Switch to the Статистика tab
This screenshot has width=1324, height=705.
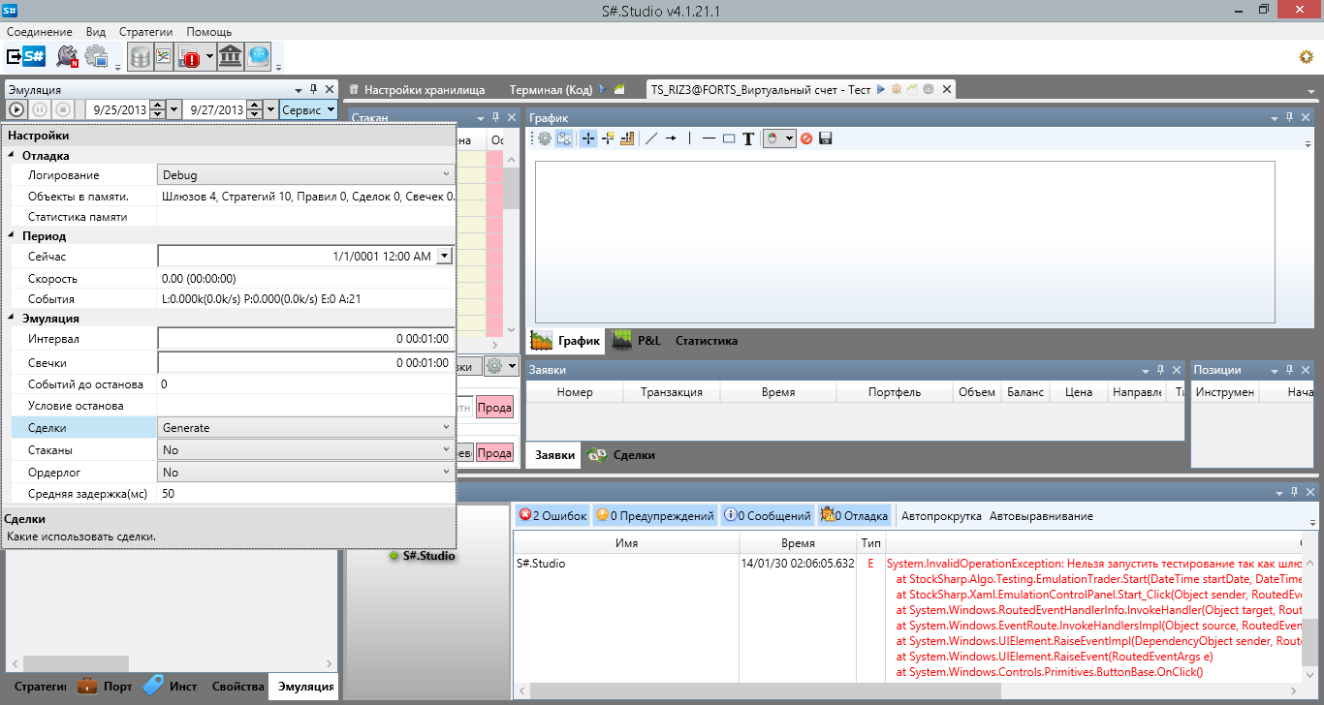(x=707, y=341)
